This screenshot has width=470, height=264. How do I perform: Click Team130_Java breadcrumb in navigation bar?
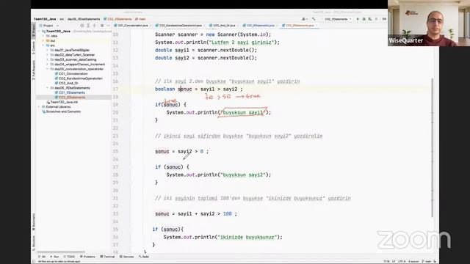pos(45,19)
